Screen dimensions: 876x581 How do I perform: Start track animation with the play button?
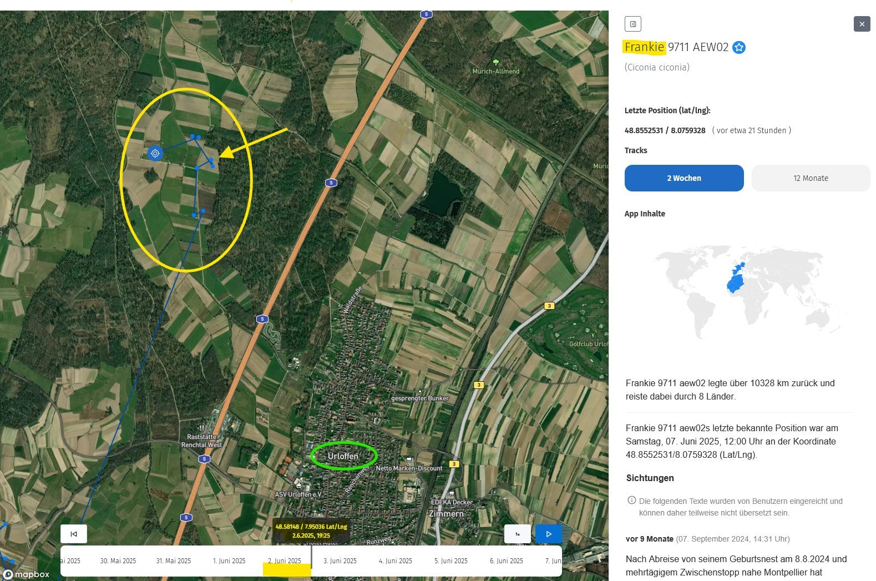(x=548, y=534)
